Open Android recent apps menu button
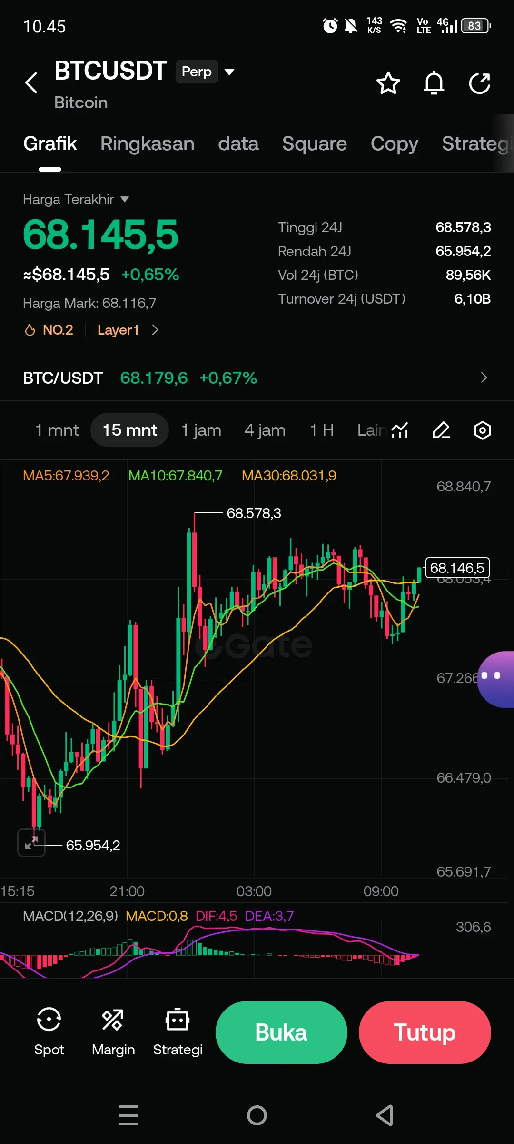514x1144 pixels. click(128, 1115)
